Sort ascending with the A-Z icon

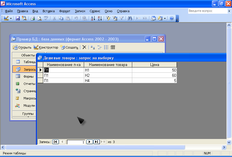(x=93, y=18)
